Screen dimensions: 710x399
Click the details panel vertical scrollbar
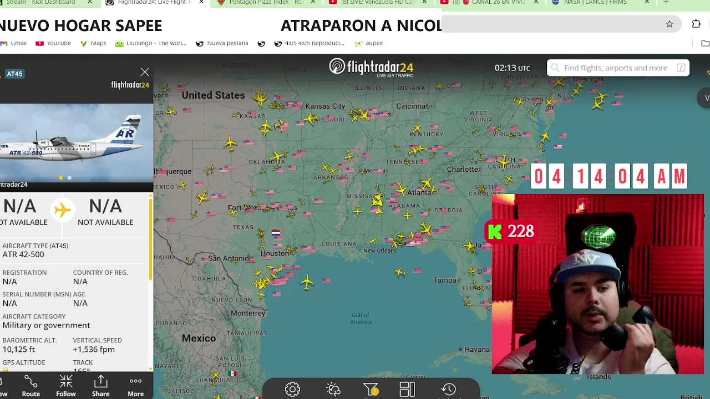tap(150, 238)
